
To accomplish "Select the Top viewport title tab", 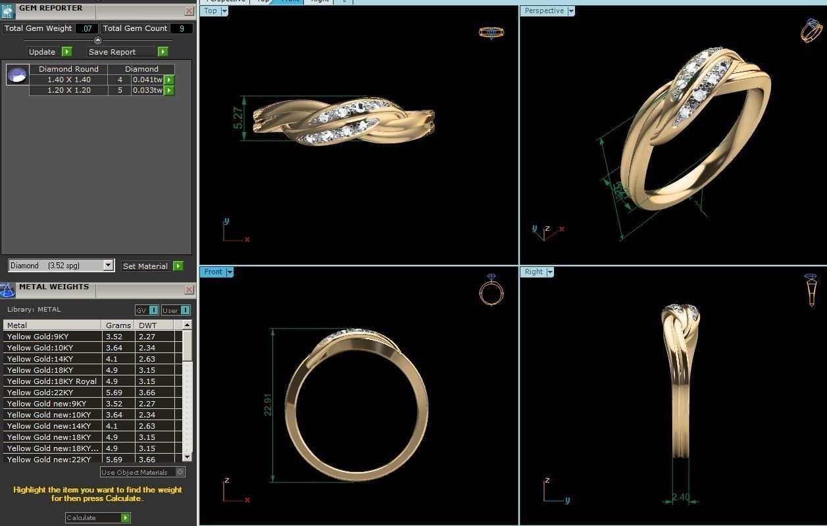I will (x=211, y=11).
